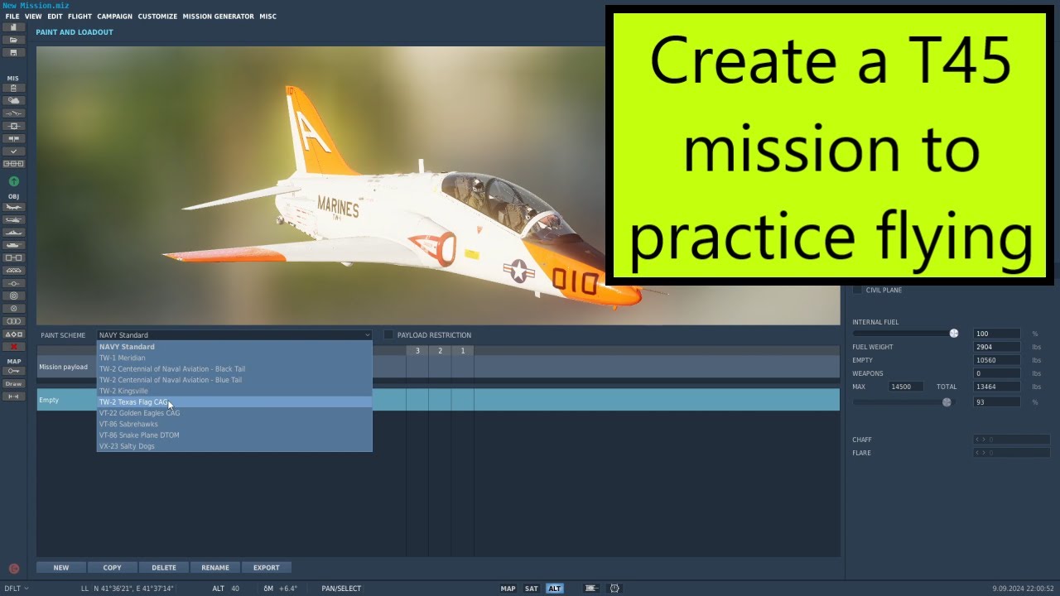The width and height of the screenshot is (1060, 596).
Task: Select TW-2 Texas Flag CAG livery
Action: tap(234, 402)
